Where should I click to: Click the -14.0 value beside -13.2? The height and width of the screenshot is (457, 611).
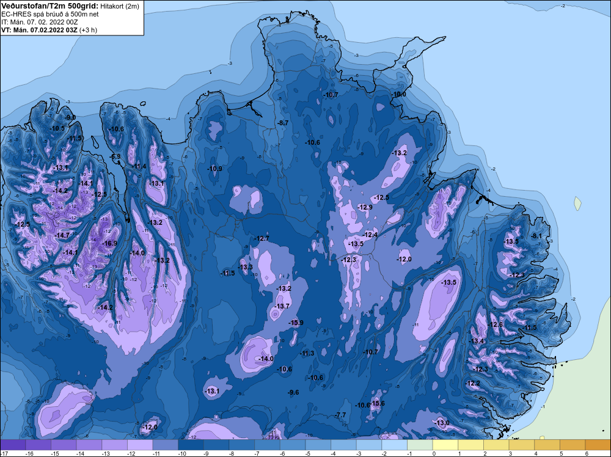point(137,253)
